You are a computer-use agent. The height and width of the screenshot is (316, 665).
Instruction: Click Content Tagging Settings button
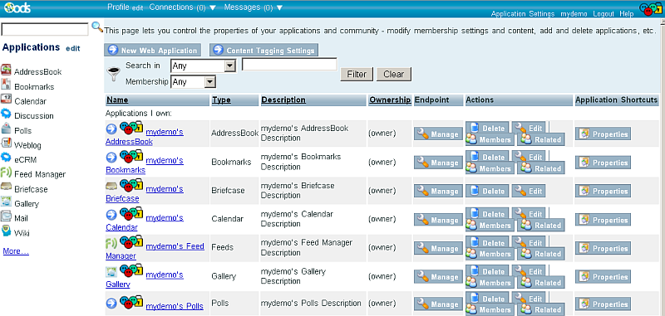(264, 51)
